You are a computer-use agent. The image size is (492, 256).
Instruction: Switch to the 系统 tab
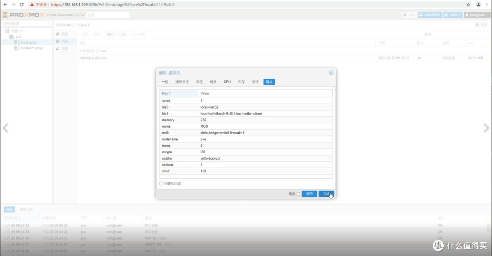point(199,82)
